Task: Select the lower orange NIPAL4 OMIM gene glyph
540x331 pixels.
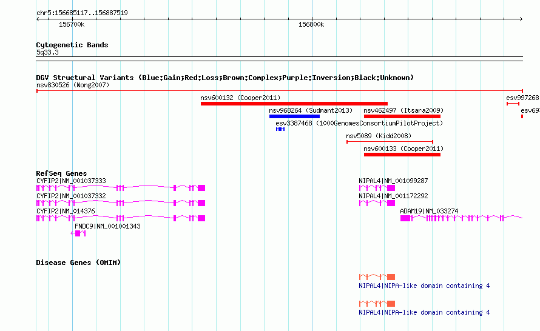Action: [377, 304]
